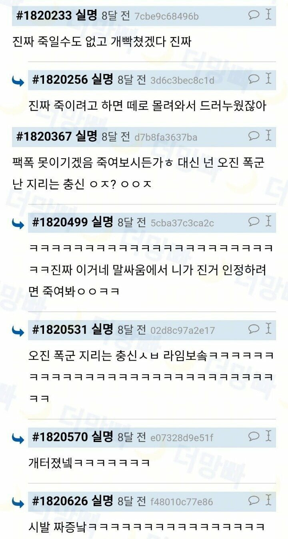Click the reply arrow beside comment #1820256
This screenshot has height=539, width=288.
click(18, 82)
